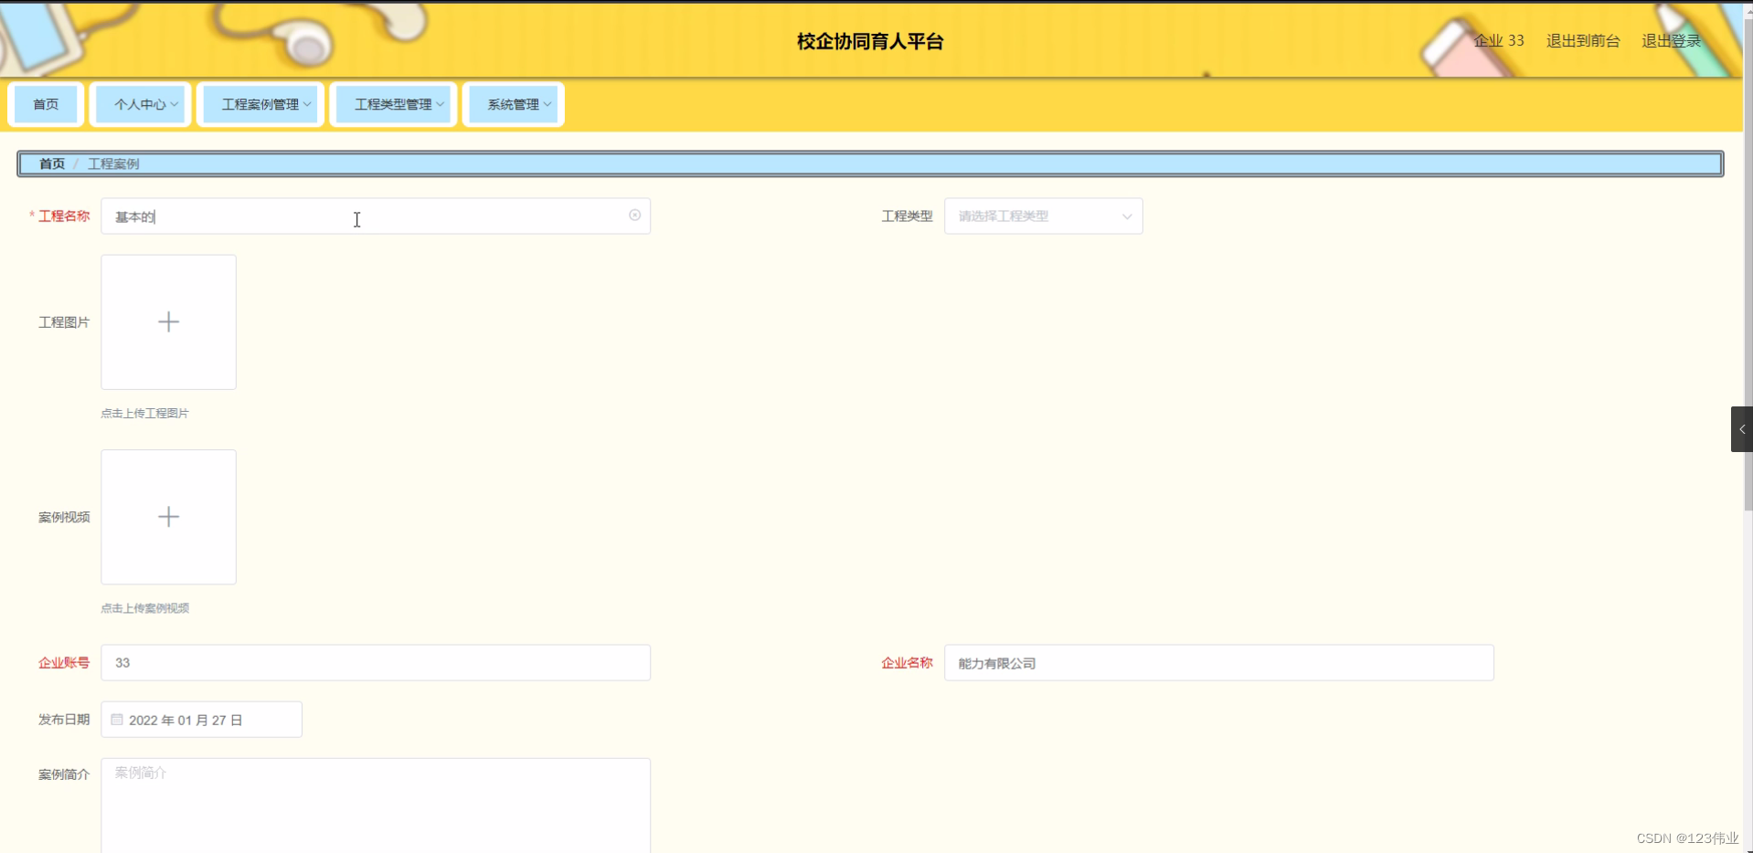The height and width of the screenshot is (853, 1753).
Task: Click the chevron on 系统管理 menu
Action: coord(547,104)
